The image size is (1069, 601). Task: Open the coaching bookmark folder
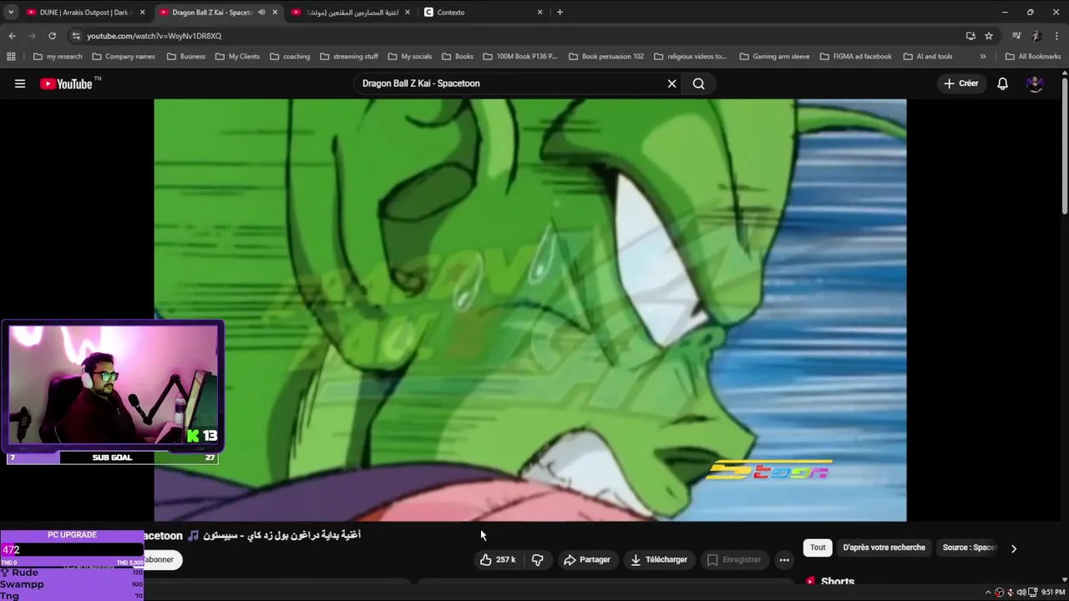[290, 57]
